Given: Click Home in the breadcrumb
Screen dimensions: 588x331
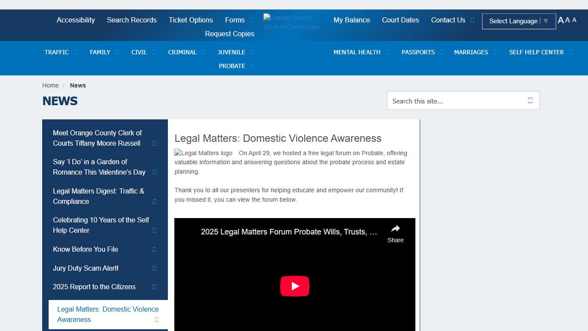Looking at the screenshot, I should tap(50, 85).
